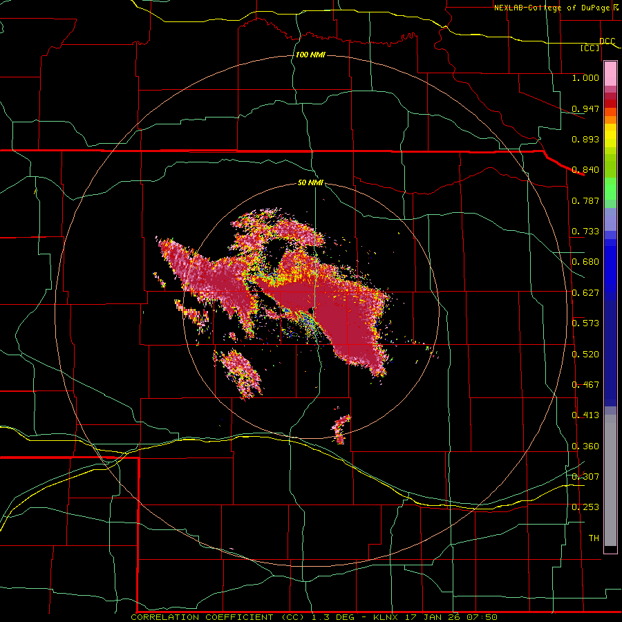
Task: Click the 0.680 scale value
Action: [585, 262]
